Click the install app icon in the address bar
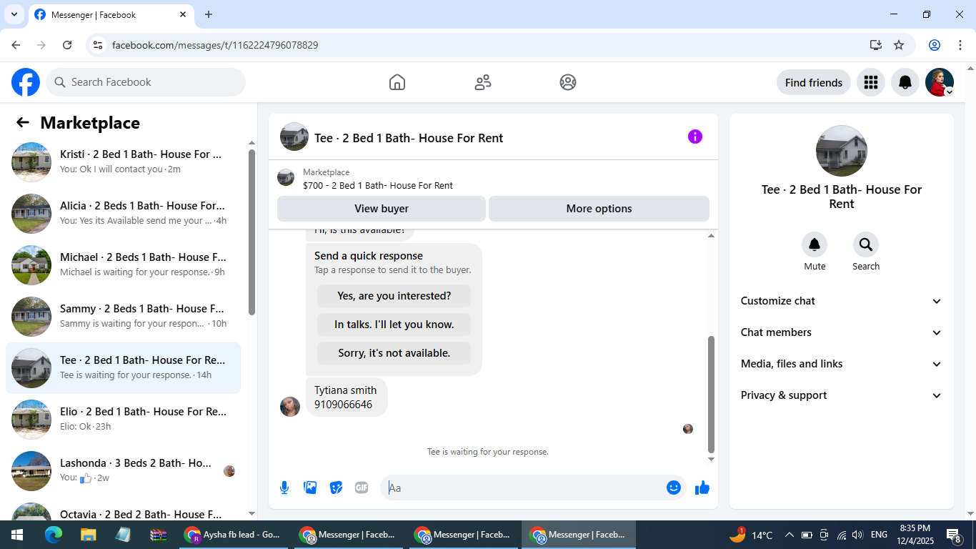The height and width of the screenshot is (549, 976). click(x=876, y=45)
